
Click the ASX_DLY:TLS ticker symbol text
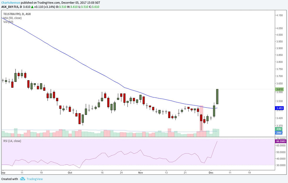coord(10,7)
